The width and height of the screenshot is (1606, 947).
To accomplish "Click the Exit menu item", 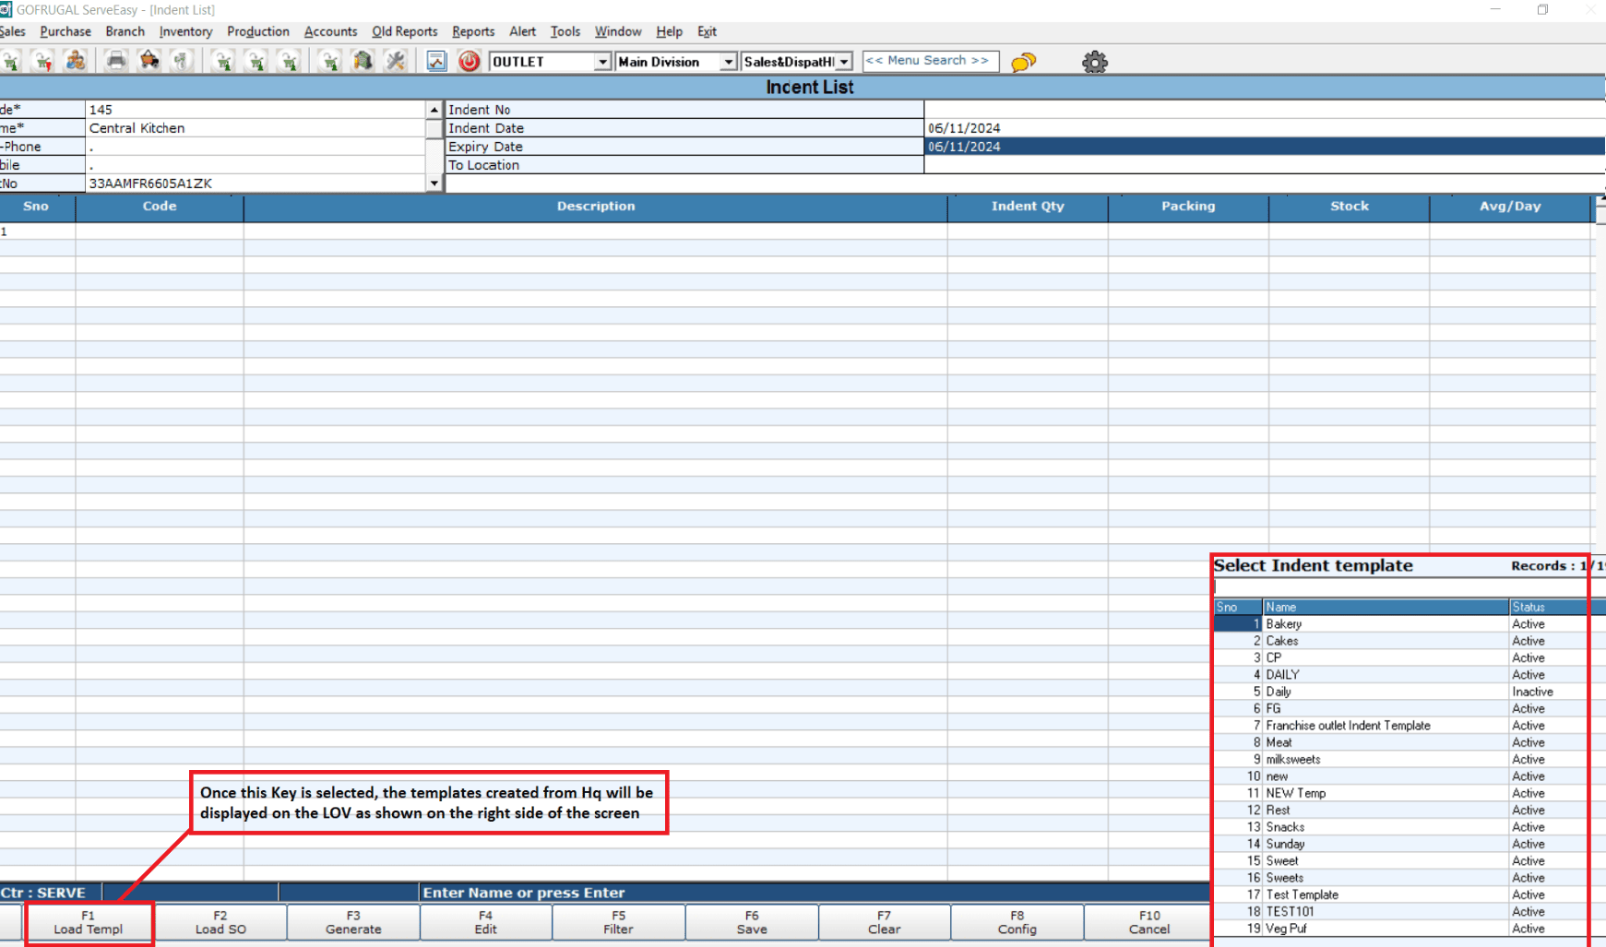I will pyautogui.click(x=707, y=31).
